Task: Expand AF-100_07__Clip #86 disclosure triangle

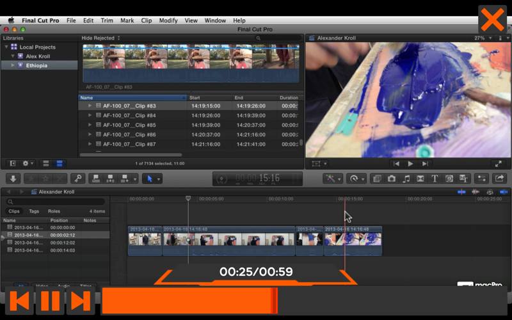Action: coord(90,134)
